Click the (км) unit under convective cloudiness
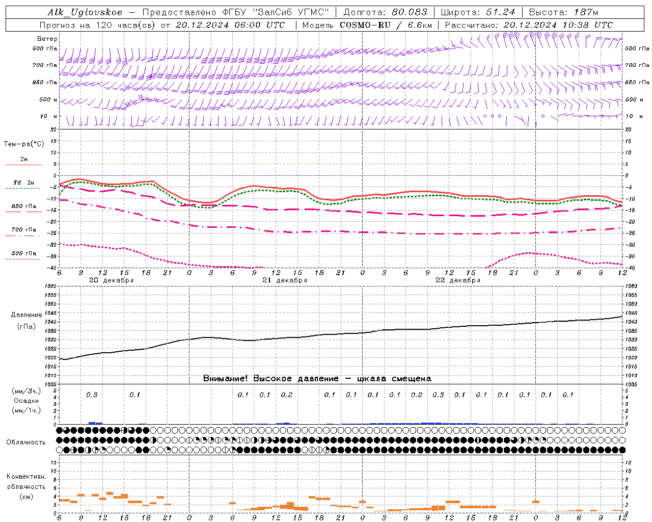652x522 pixels. point(26,497)
